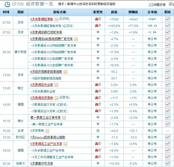Click the 国家 column header
Screen dimensions: 174x167
(x=21, y=12)
